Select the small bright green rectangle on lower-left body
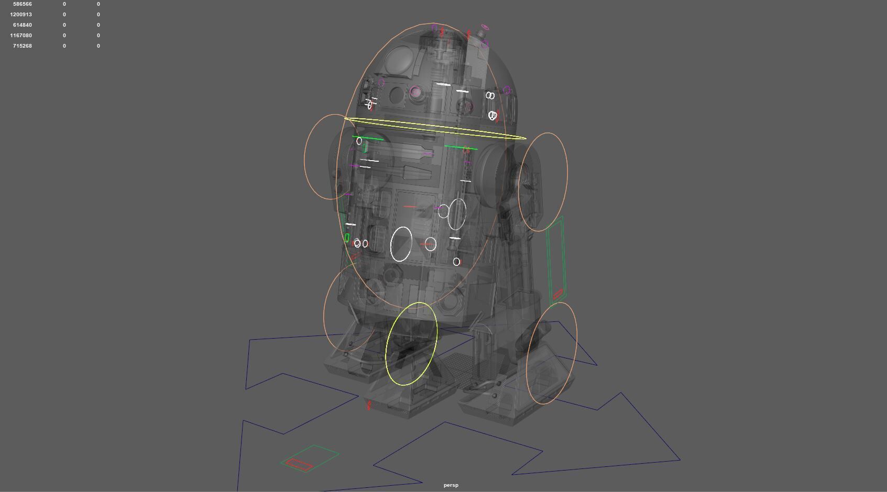887x492 pixels. tap(347, 238)
